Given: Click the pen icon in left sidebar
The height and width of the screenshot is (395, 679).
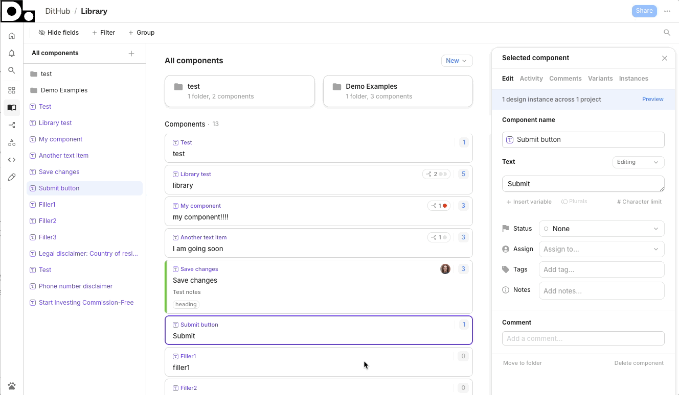Looking at the screenshot, I should 12,177.
